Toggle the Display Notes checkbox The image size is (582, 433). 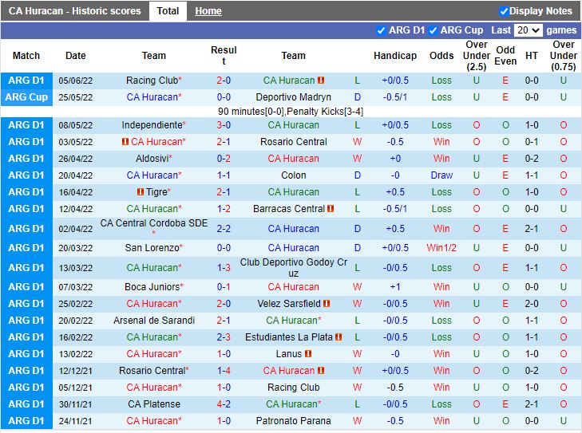tap(504, 11)
